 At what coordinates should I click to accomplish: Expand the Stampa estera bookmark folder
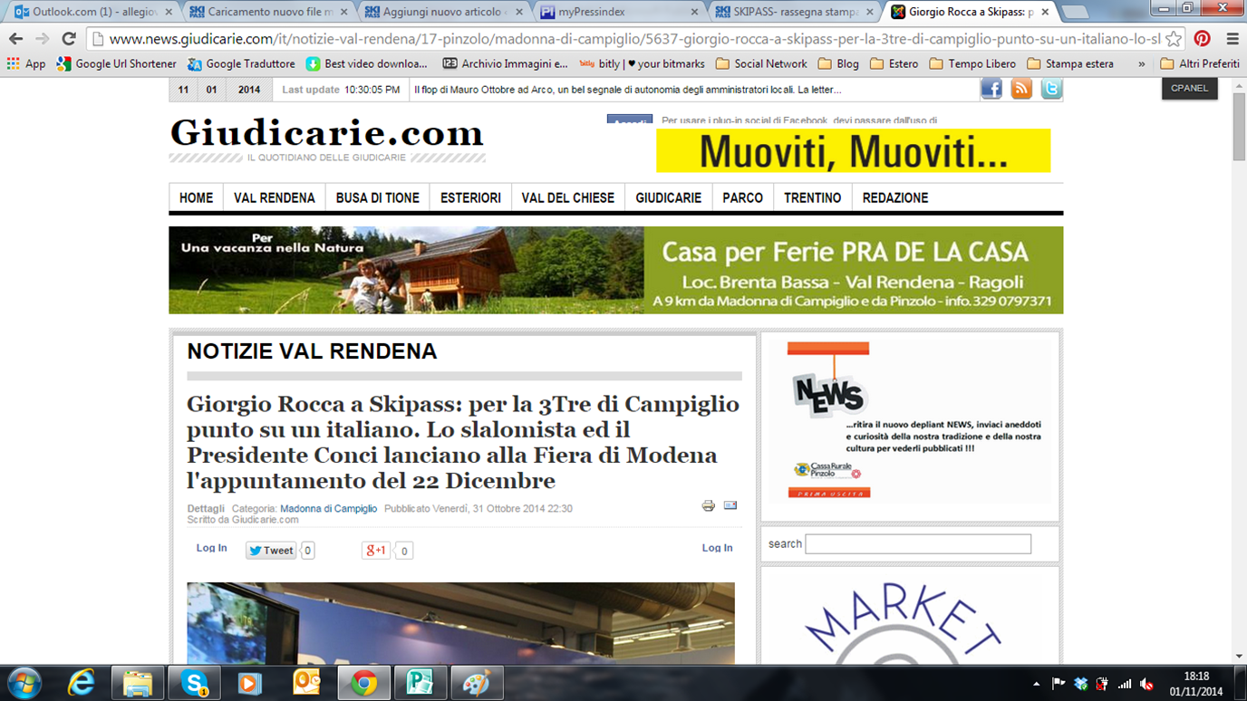click(1070, 64)
